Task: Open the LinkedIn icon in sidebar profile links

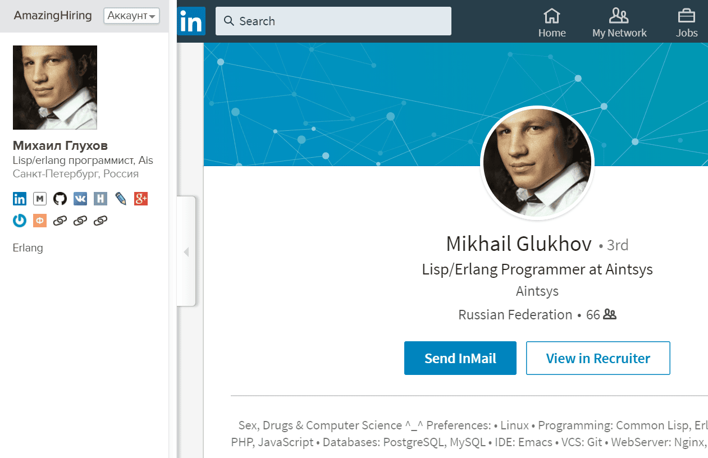Action: [x=20, y=199]
